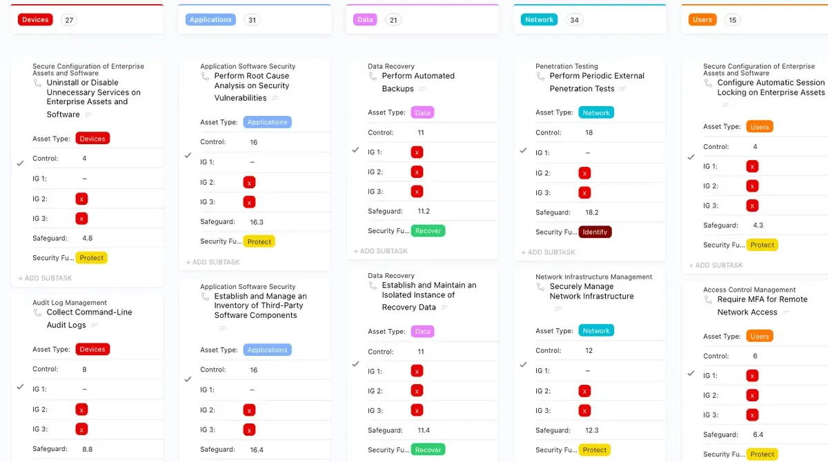Viewport: 828px width, 462px height.
Task: Open description icon under Configure Automatic Session Locking
Action: (725, 106)
